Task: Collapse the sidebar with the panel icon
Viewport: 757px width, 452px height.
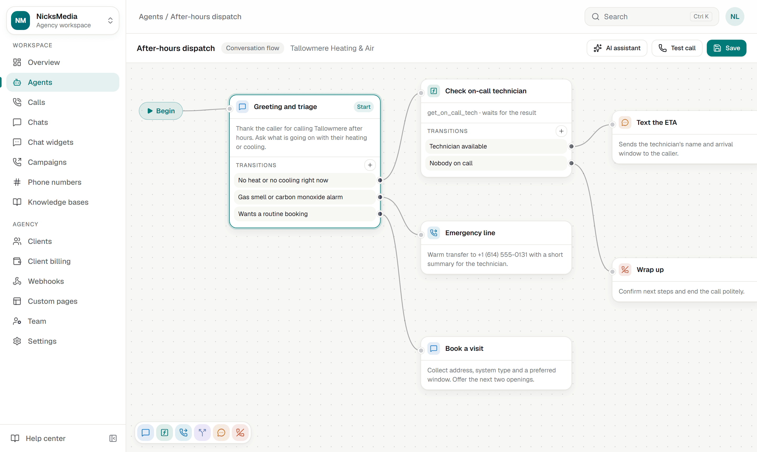Action: coord(113,438)
